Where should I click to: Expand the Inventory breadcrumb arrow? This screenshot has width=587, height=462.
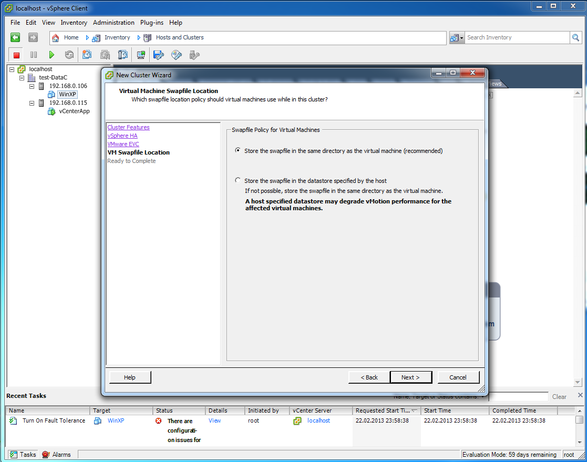(87, 37)
